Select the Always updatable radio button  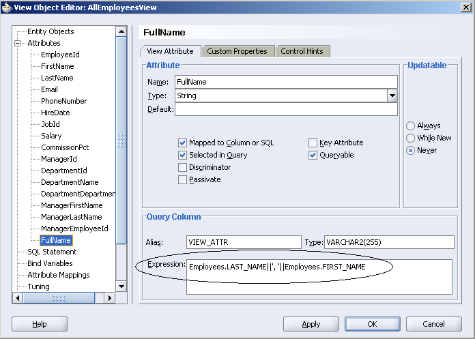(410, 126)
